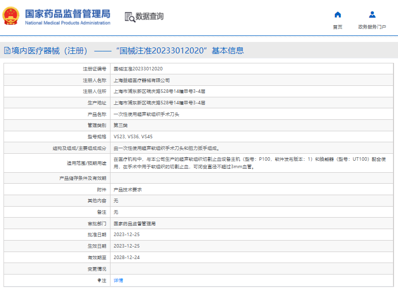Click 结构及组成/主要组成成分 label

[x=79, y=148]
